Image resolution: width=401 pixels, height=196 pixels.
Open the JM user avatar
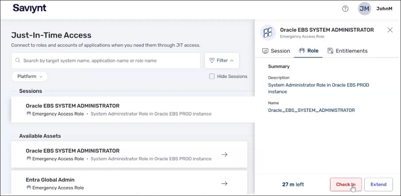[x=364, y=9]
